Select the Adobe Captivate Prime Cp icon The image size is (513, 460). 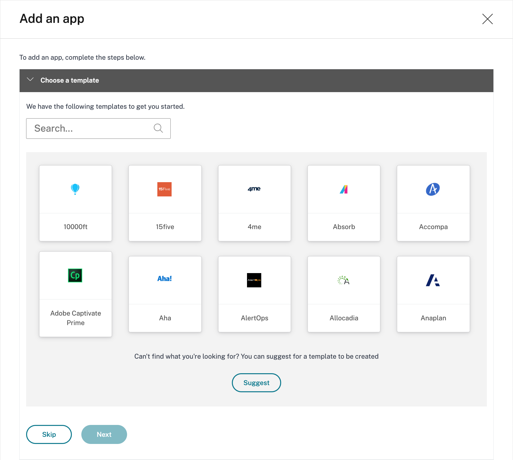75,275
